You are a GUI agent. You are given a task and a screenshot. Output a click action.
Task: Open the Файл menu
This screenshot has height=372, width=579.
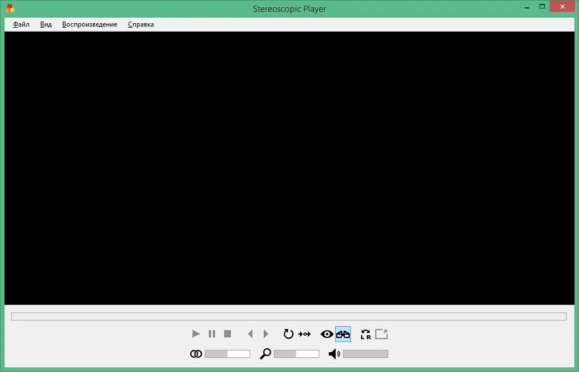21,24
